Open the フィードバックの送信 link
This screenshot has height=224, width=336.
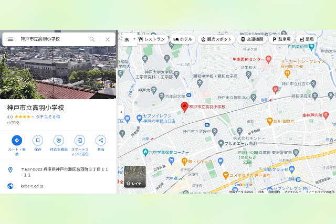pos(320,192)
